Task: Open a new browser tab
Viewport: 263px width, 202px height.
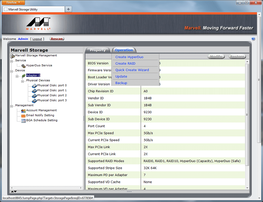Action: [x=68, y=9]
